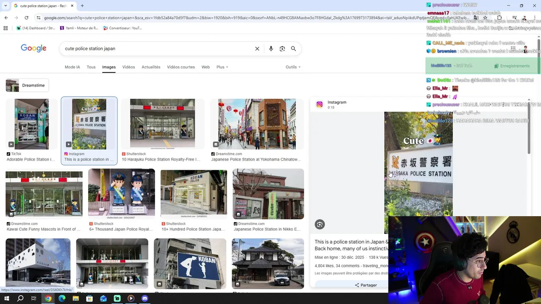Open traditional Japanese house police thumbnail
The width and height of the screenshot is (541, 304).
tap(268, 263)
